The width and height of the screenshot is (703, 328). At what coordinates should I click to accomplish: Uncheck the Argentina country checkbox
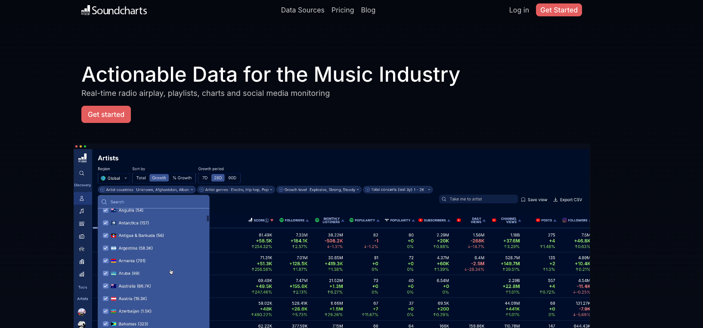105,248
